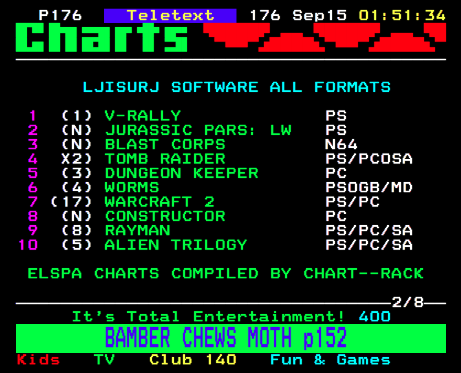Select the cyan Fun & Games link
The height and width of the screenshot is (373, 461).
[x=330, y=360]
